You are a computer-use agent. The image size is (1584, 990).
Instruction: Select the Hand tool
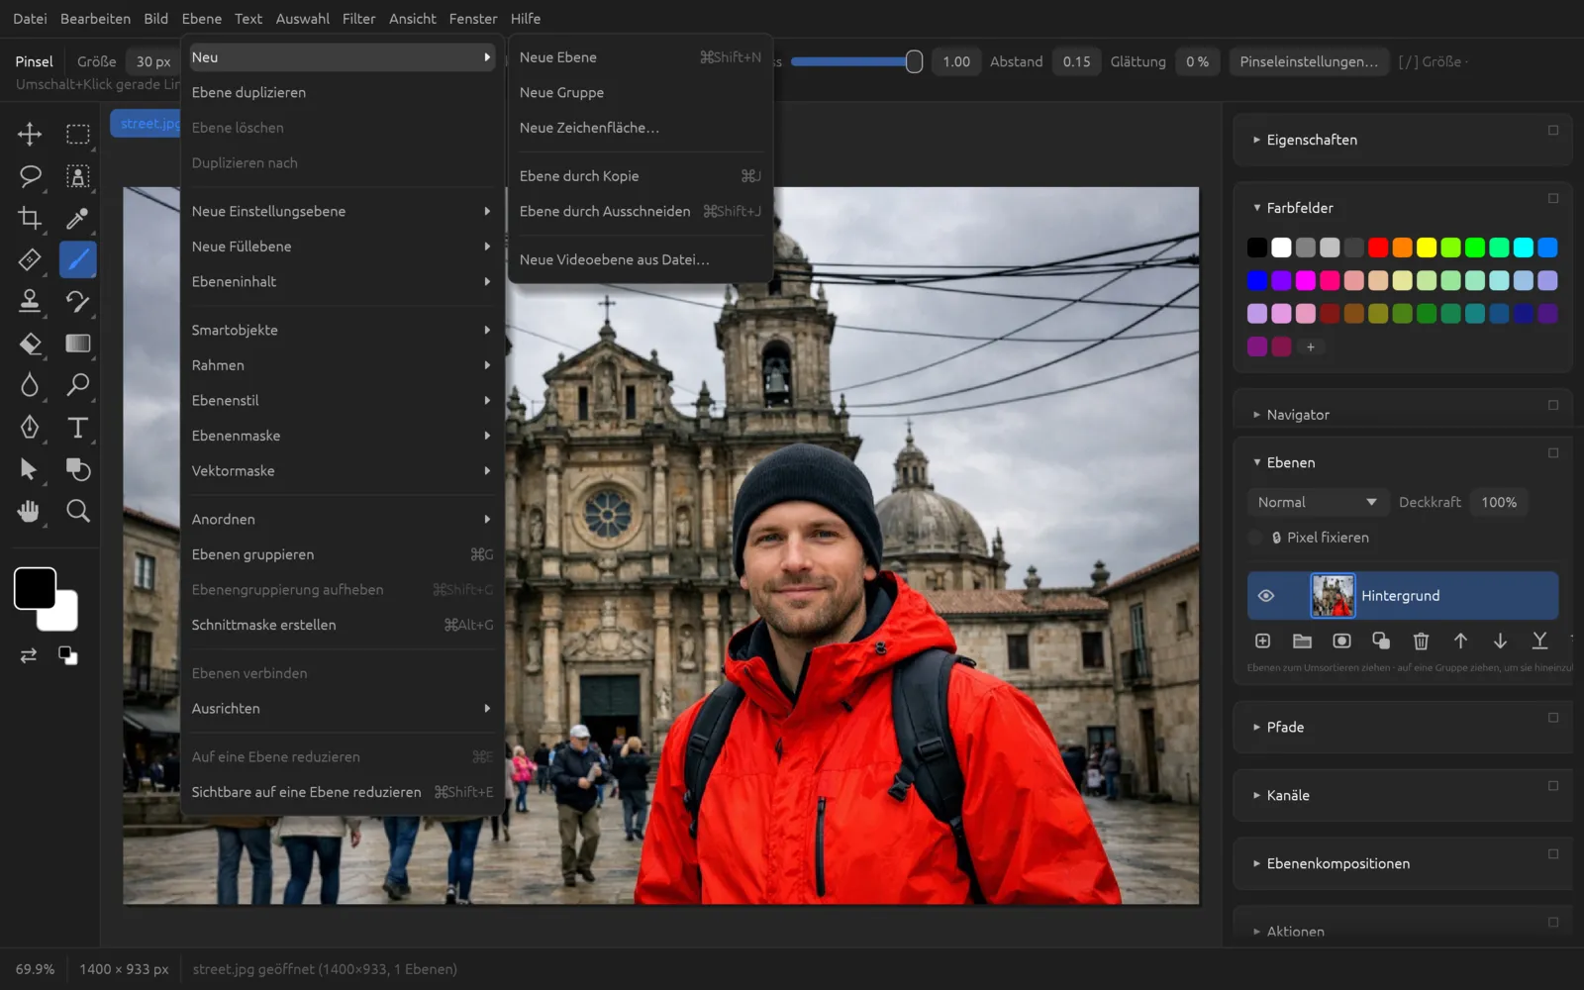(x=30, y=511)
